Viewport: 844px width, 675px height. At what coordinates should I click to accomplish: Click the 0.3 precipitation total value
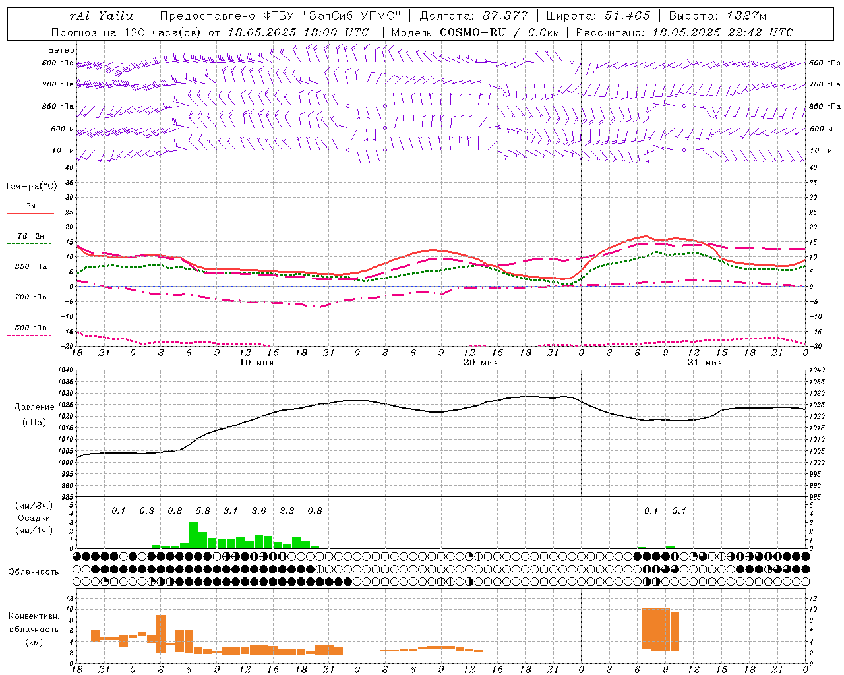point(146,511)
